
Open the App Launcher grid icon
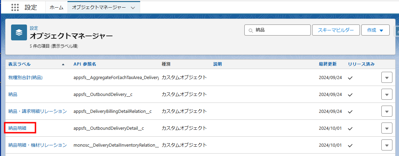(x=15, y=7)
